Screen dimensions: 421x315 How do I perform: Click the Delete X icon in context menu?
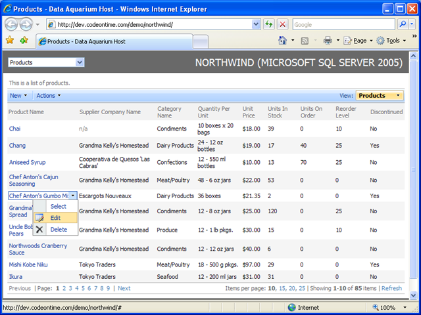(x=39, y=230)
